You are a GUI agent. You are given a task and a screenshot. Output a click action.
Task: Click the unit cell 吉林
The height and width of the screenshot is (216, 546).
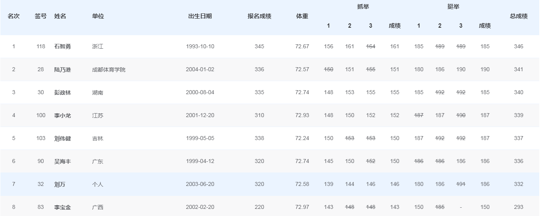pyautogui.click(x=97, y=138)
